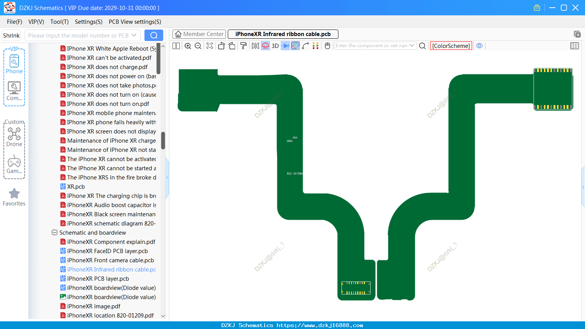Open the right side panel icon
The height and width of the screenshot is (329, 585).
click(x=575, y=46)
